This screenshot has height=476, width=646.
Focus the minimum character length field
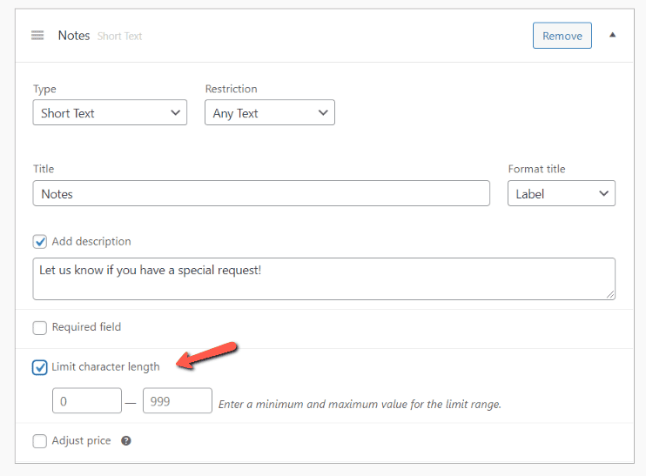[x=87, y=401]
